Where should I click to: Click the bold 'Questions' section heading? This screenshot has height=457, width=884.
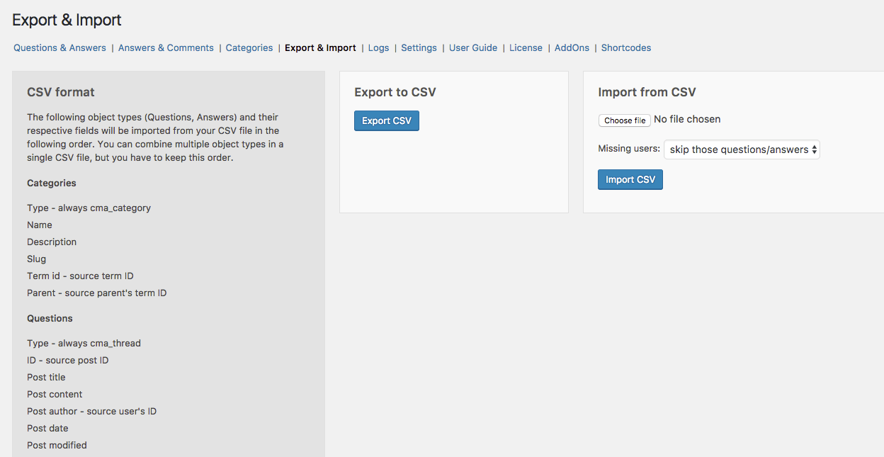tap(50, 319)
